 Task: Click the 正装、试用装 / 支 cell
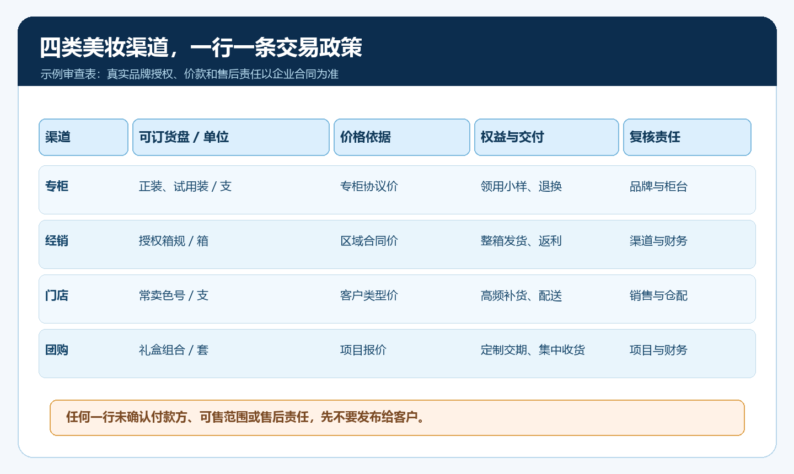[185, 186]
